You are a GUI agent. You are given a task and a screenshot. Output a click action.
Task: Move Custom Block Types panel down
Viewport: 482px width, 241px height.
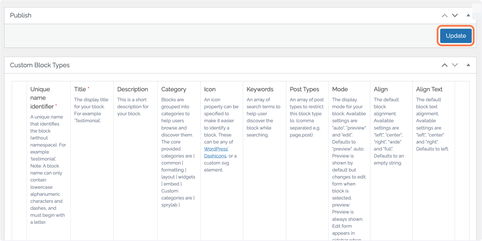click(455, 65)
